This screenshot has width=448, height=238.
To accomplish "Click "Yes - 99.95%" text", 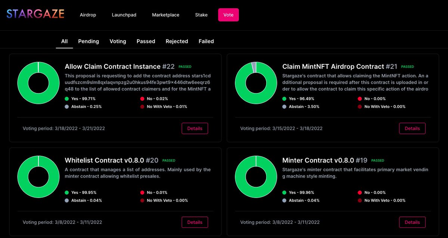I will [84, 192].
